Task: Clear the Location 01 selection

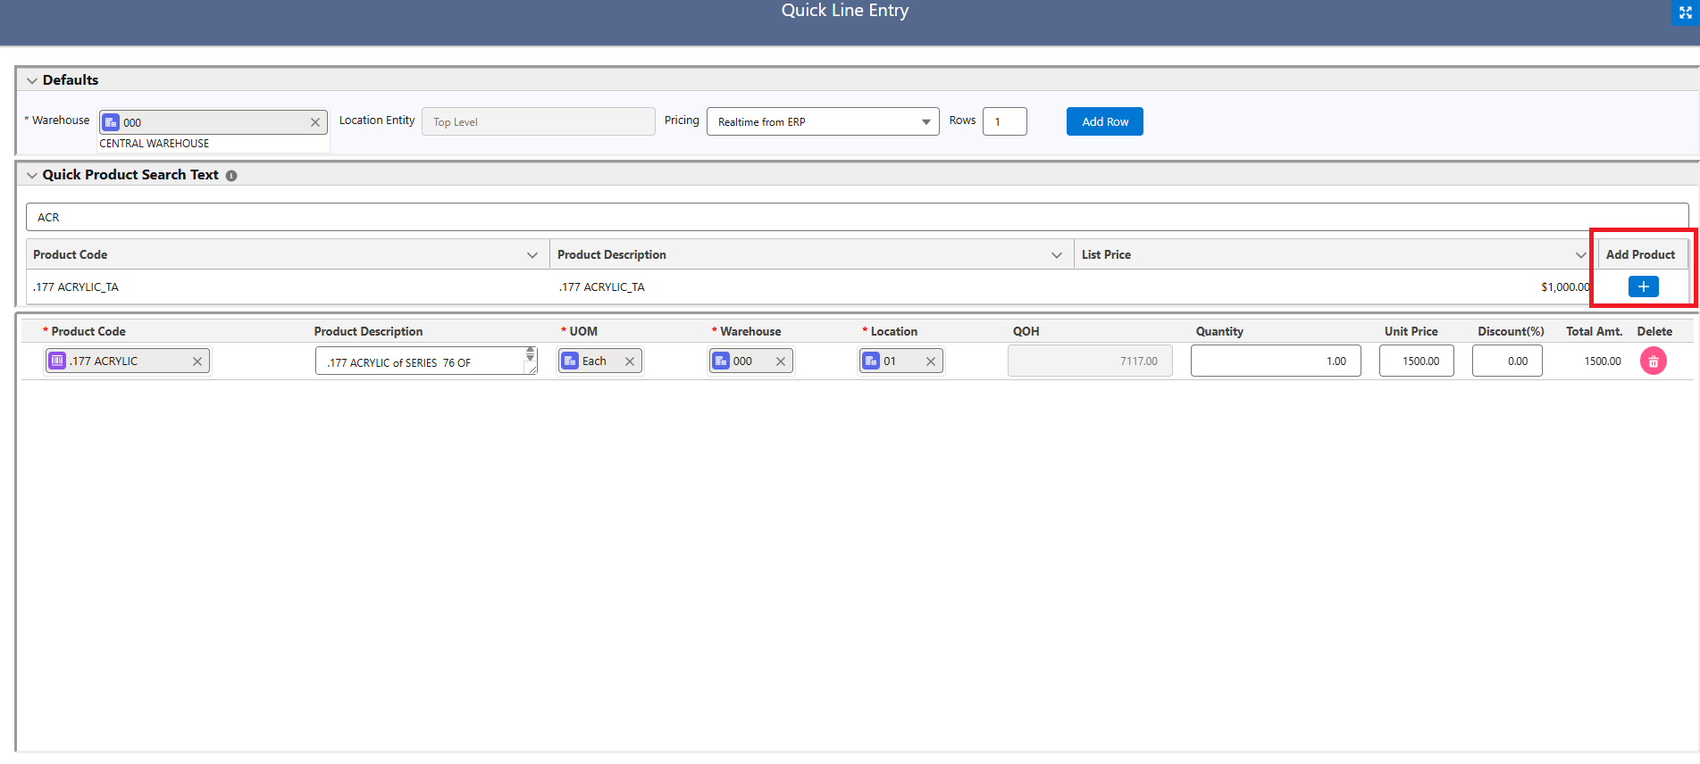Action: tap(931, 361)
